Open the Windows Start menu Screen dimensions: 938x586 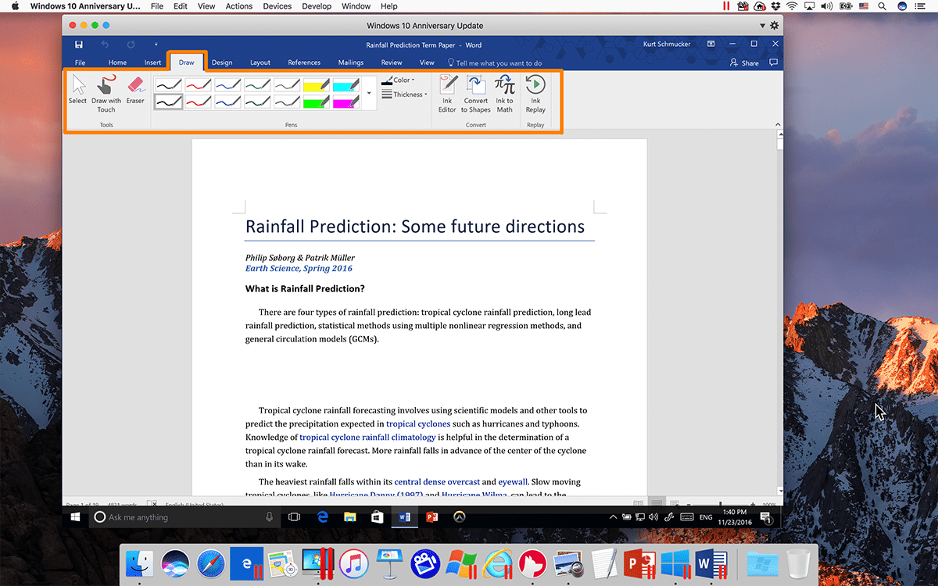click(x=76, y=517)
